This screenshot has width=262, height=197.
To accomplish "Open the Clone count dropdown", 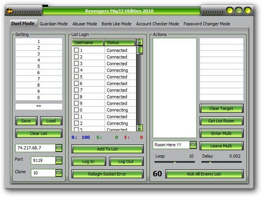I will tap(59, 173).
